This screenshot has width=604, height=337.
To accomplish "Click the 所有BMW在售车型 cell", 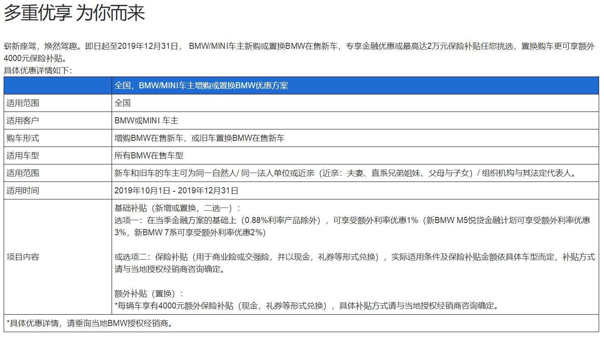I will coord(149,155).
